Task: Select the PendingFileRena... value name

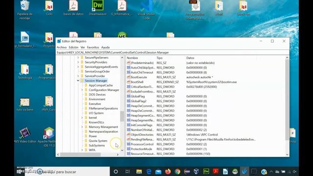Action: tap(142, 139)
